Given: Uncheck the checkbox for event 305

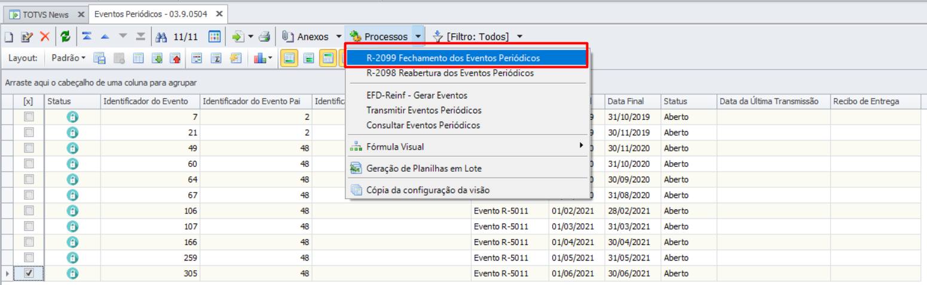Looking at the screenshot, I should coord(29,273).
